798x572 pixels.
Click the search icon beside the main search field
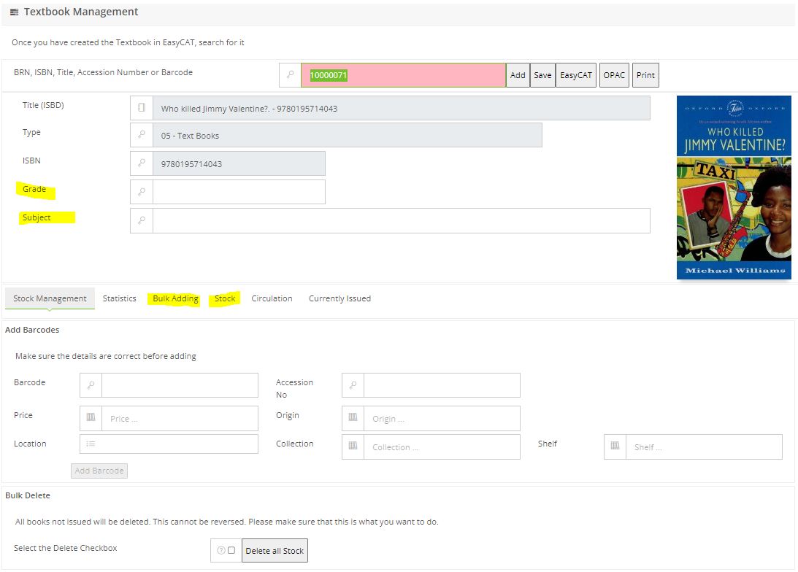[x=290, y=75]
